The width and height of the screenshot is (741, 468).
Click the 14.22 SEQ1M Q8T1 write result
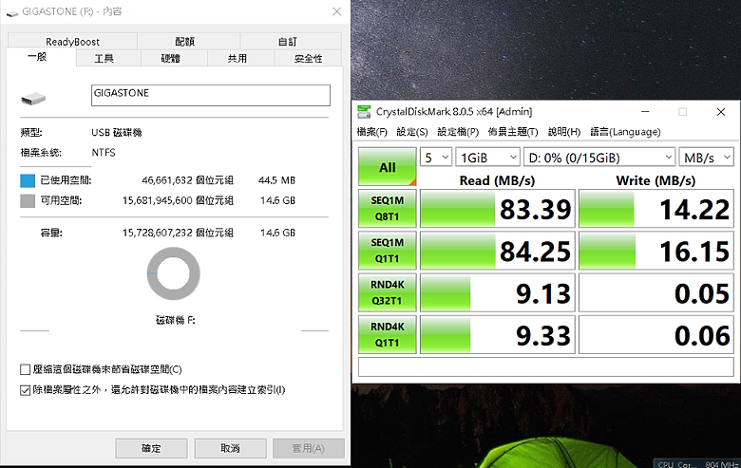pyautogui.click(x=656, y=209)
